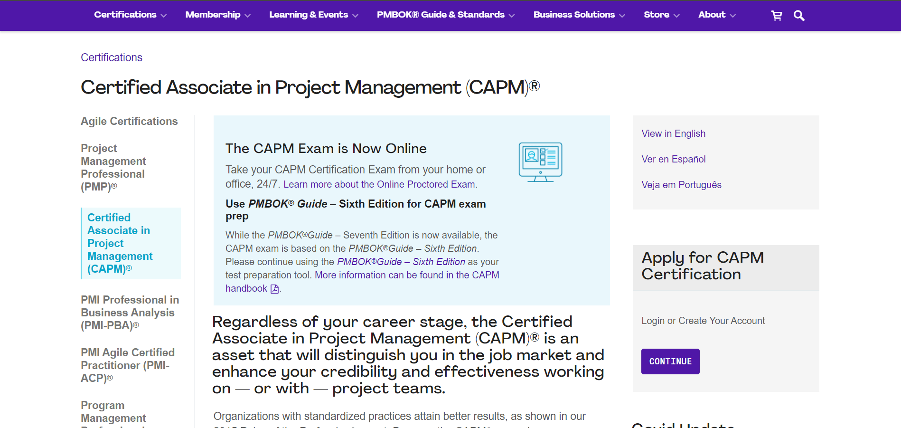Expand PMBOK Guide & Standards chevron
901x428 pixels.
512,16
